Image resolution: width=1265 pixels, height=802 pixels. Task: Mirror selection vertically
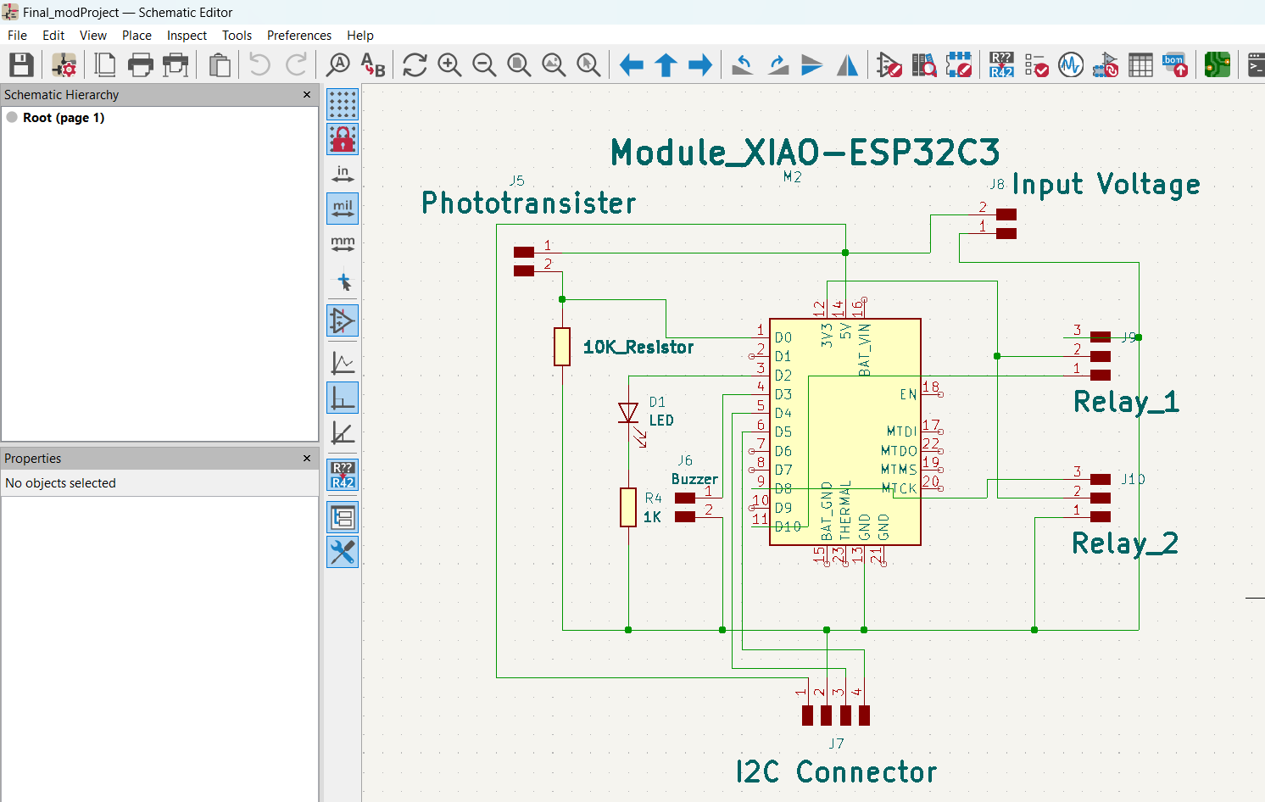click(x=812, y=64)
